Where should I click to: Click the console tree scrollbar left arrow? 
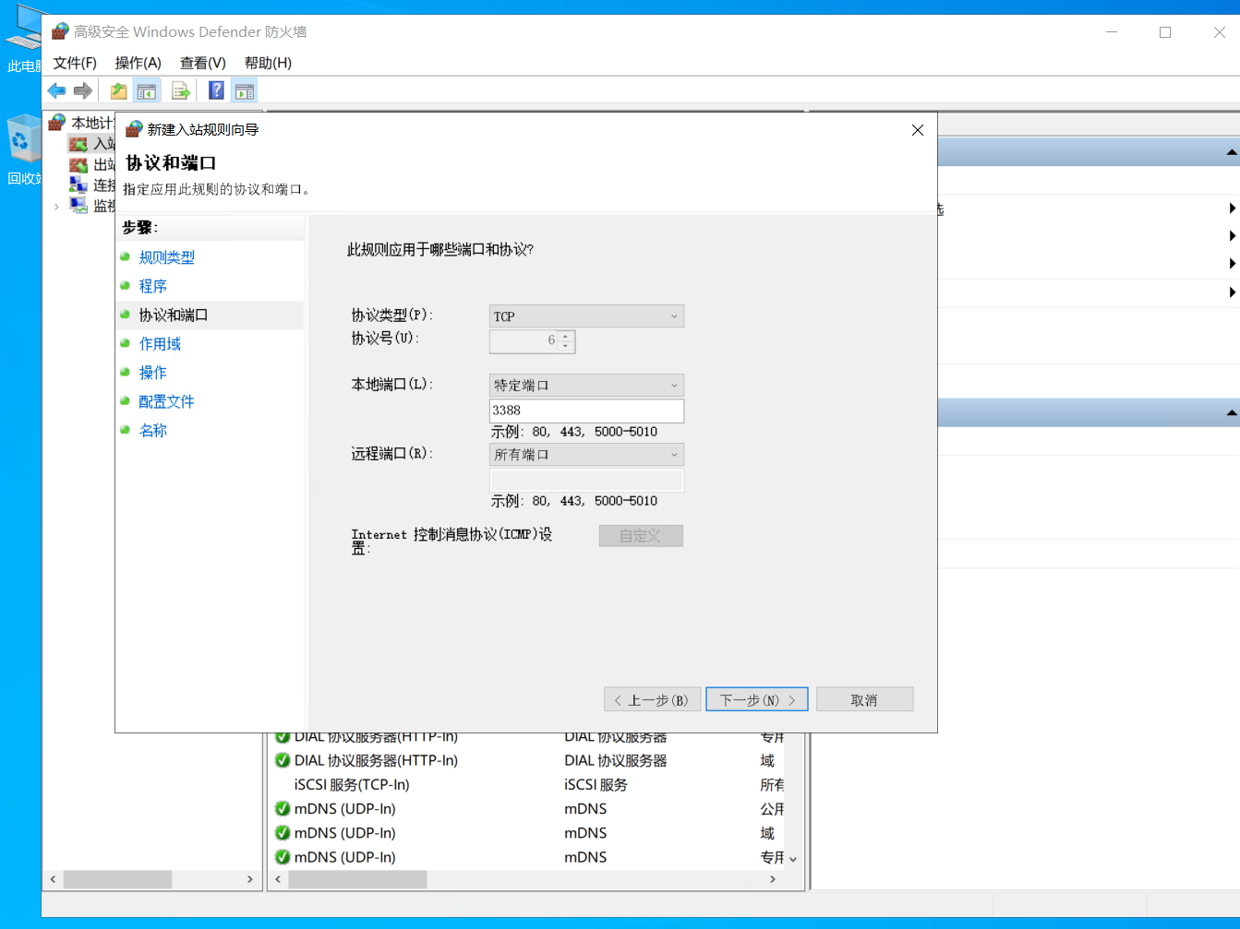coord(53,879)
